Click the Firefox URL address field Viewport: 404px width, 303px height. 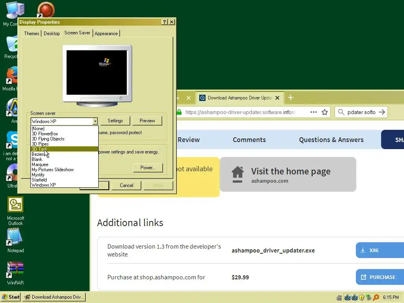click(x=240, y=112)
